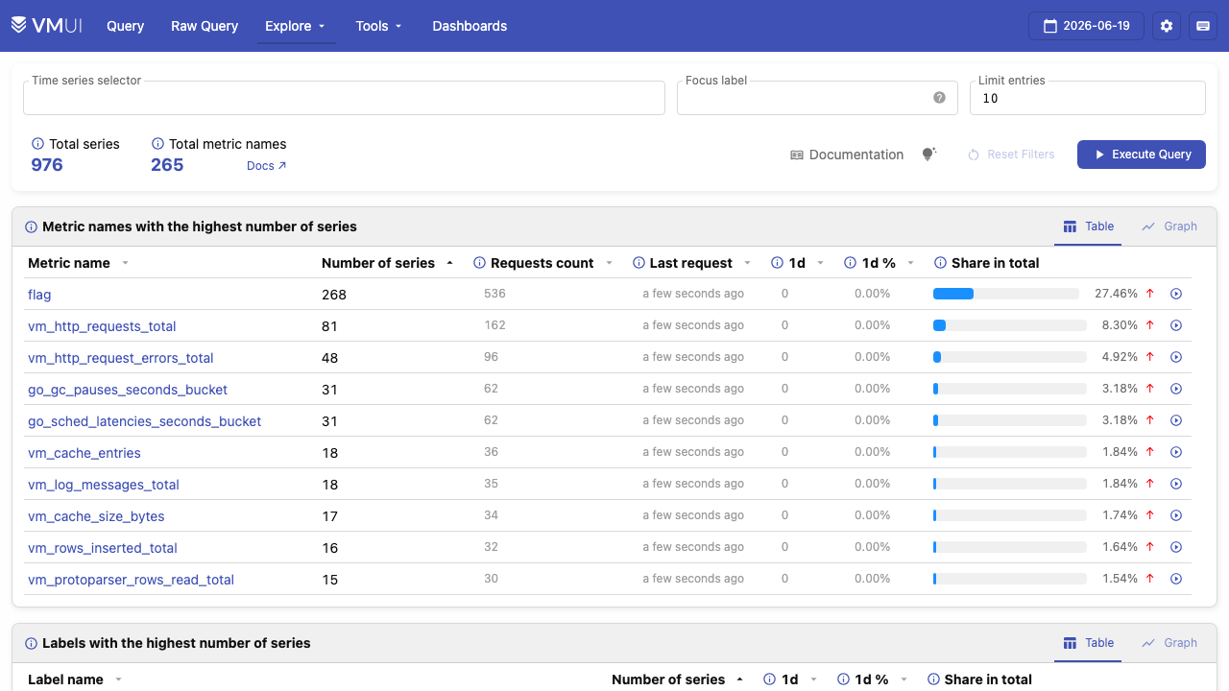Screen dimensions: 1229x691
Task: Click Total metric names info icon
Action: coord(157,144)
